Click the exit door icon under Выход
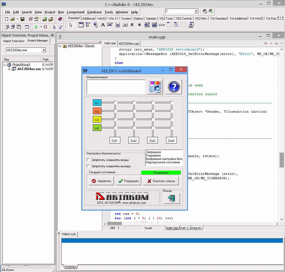Screen dimensions: 285x272 click(x=172, y=198)
